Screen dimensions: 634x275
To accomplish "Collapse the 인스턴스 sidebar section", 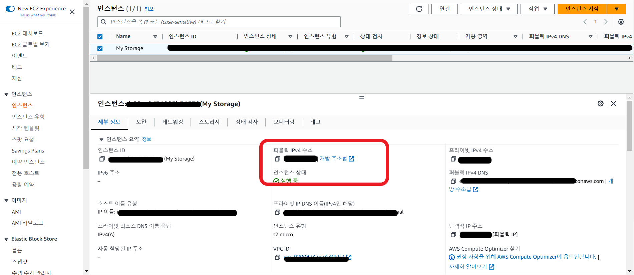I will (6, 94).
